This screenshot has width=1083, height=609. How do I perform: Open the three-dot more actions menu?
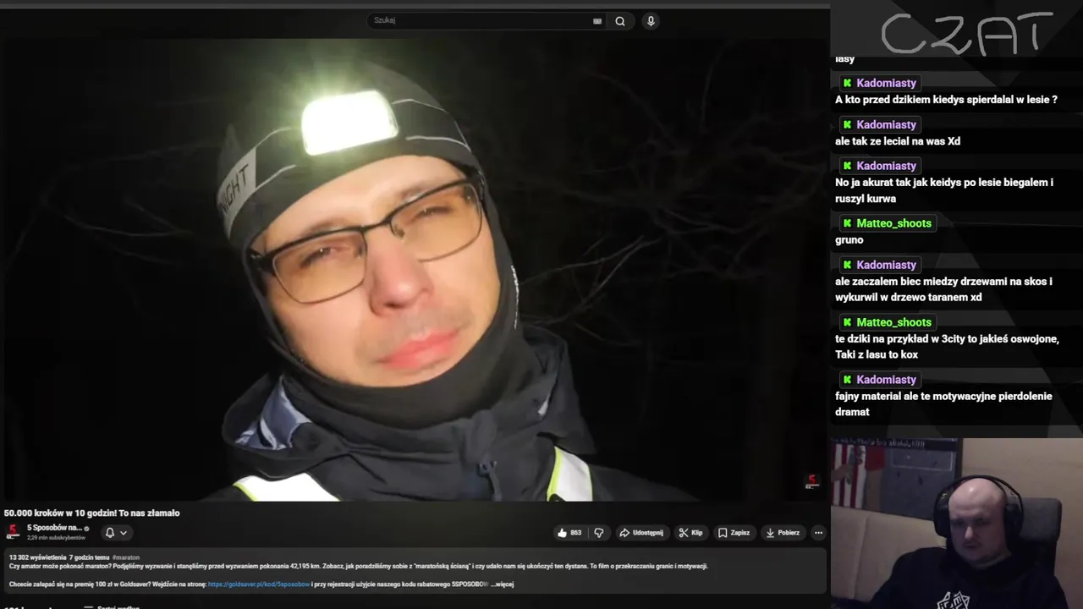click(x=818, y=533)
